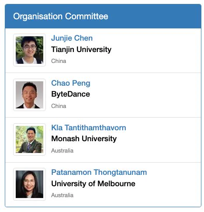Click the ByteDance affiliation text

71,94
